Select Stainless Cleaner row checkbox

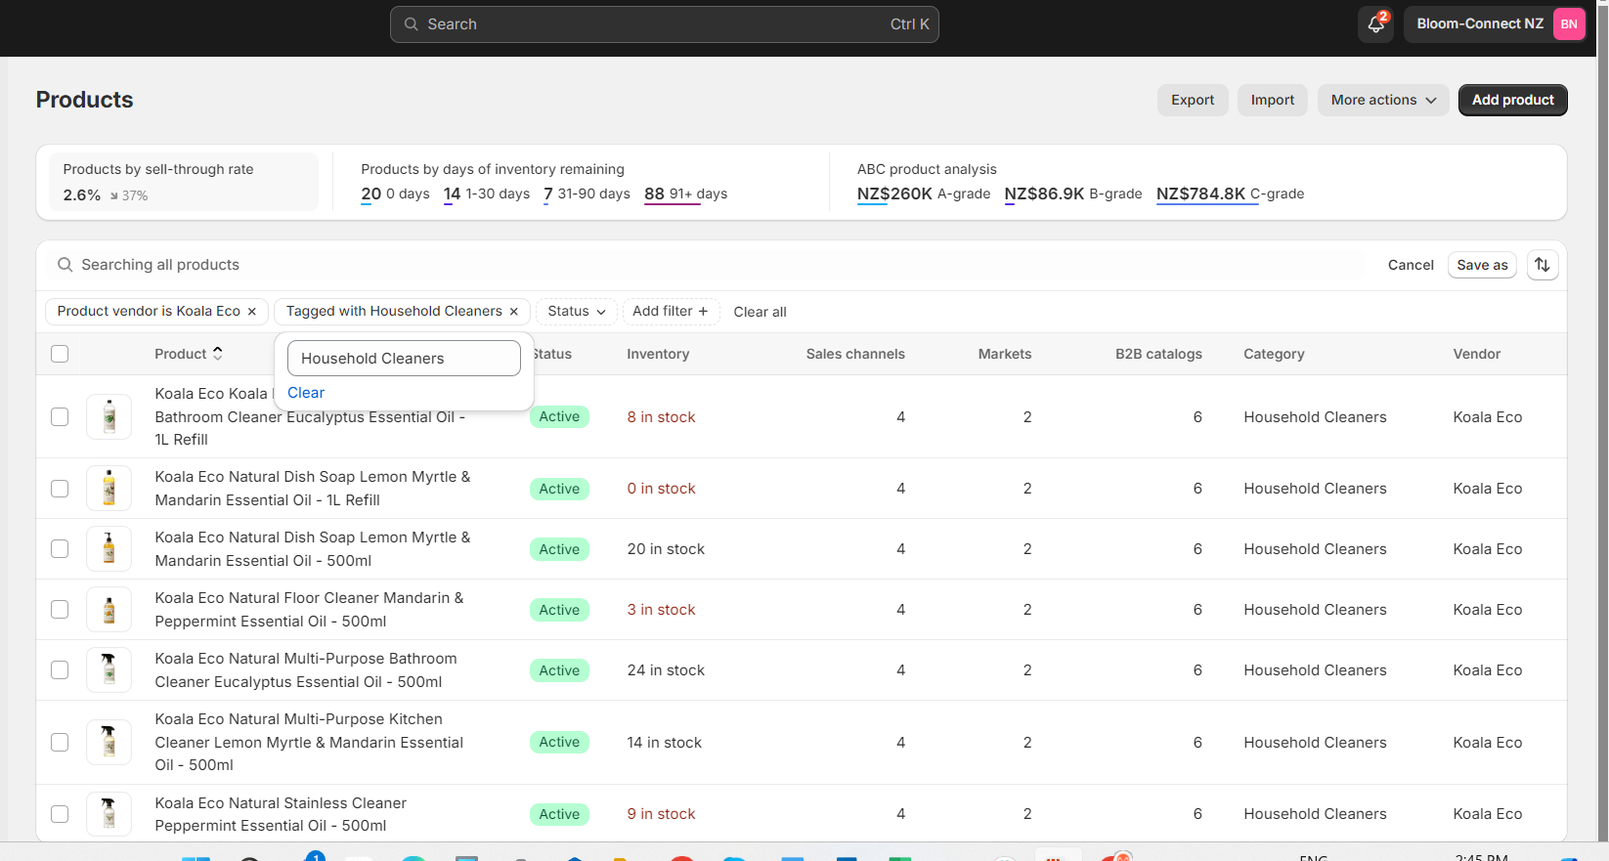tap(60, 814)
